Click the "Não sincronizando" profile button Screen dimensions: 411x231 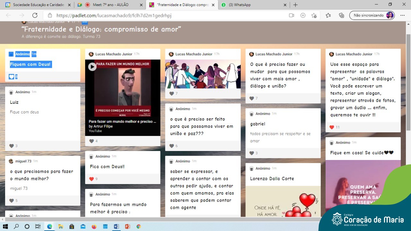372,15
